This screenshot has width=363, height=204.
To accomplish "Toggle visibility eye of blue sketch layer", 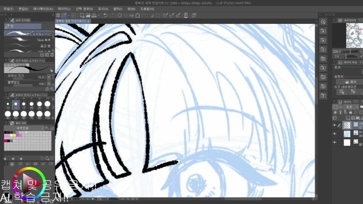I will click(x=334, y=134).
